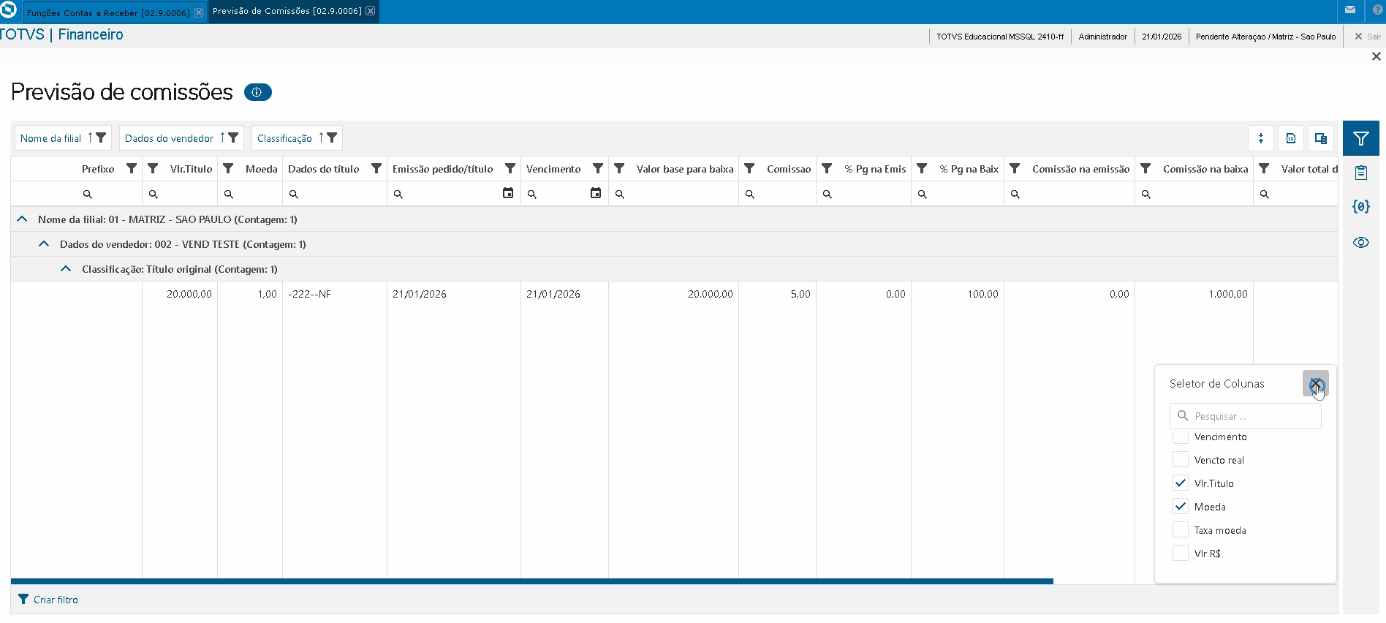Uncheck the Moeda column checkbox

(1180, 507)
